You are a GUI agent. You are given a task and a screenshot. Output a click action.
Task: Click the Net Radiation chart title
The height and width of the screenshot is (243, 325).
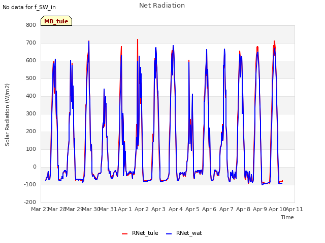(x=162, y=6)
